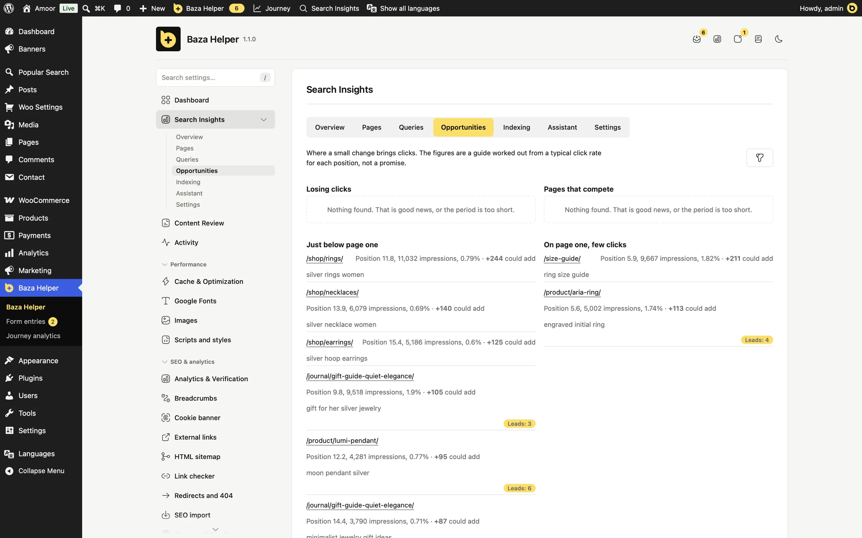
Task: Collapse the Performance group
Action: (x=184, y=264)
